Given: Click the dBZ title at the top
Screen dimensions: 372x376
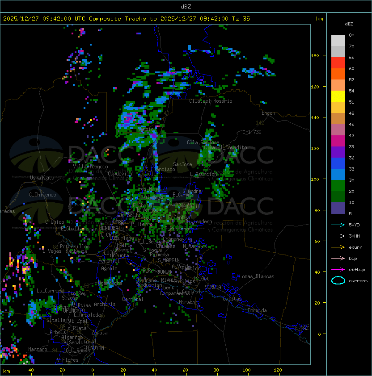Looking at the screenshot, I should 186,6.
